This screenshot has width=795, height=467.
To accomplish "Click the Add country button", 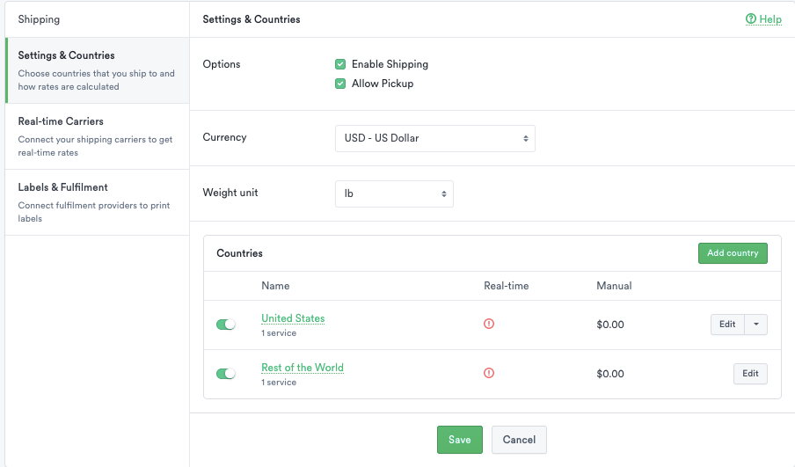I will (733, 253).
